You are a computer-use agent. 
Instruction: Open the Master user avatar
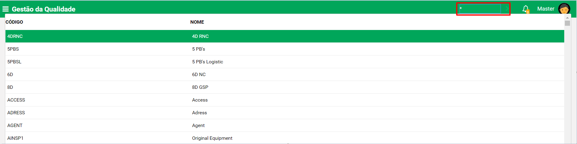click(x=564, y=9)
